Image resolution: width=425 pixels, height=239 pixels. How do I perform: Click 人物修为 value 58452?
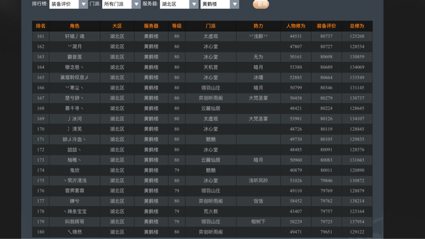(x=296, y=201)
